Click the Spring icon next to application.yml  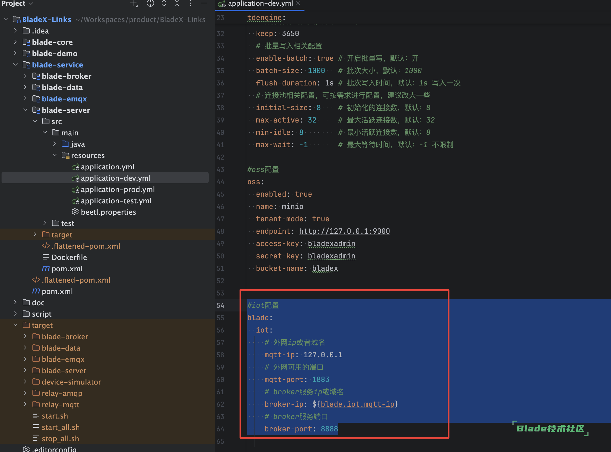click(x=75, y=167)
